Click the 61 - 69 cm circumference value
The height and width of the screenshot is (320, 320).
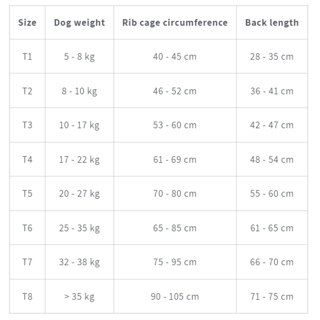[175, 159]
